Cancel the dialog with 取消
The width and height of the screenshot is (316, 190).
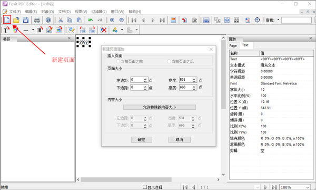tap(180, 139)
